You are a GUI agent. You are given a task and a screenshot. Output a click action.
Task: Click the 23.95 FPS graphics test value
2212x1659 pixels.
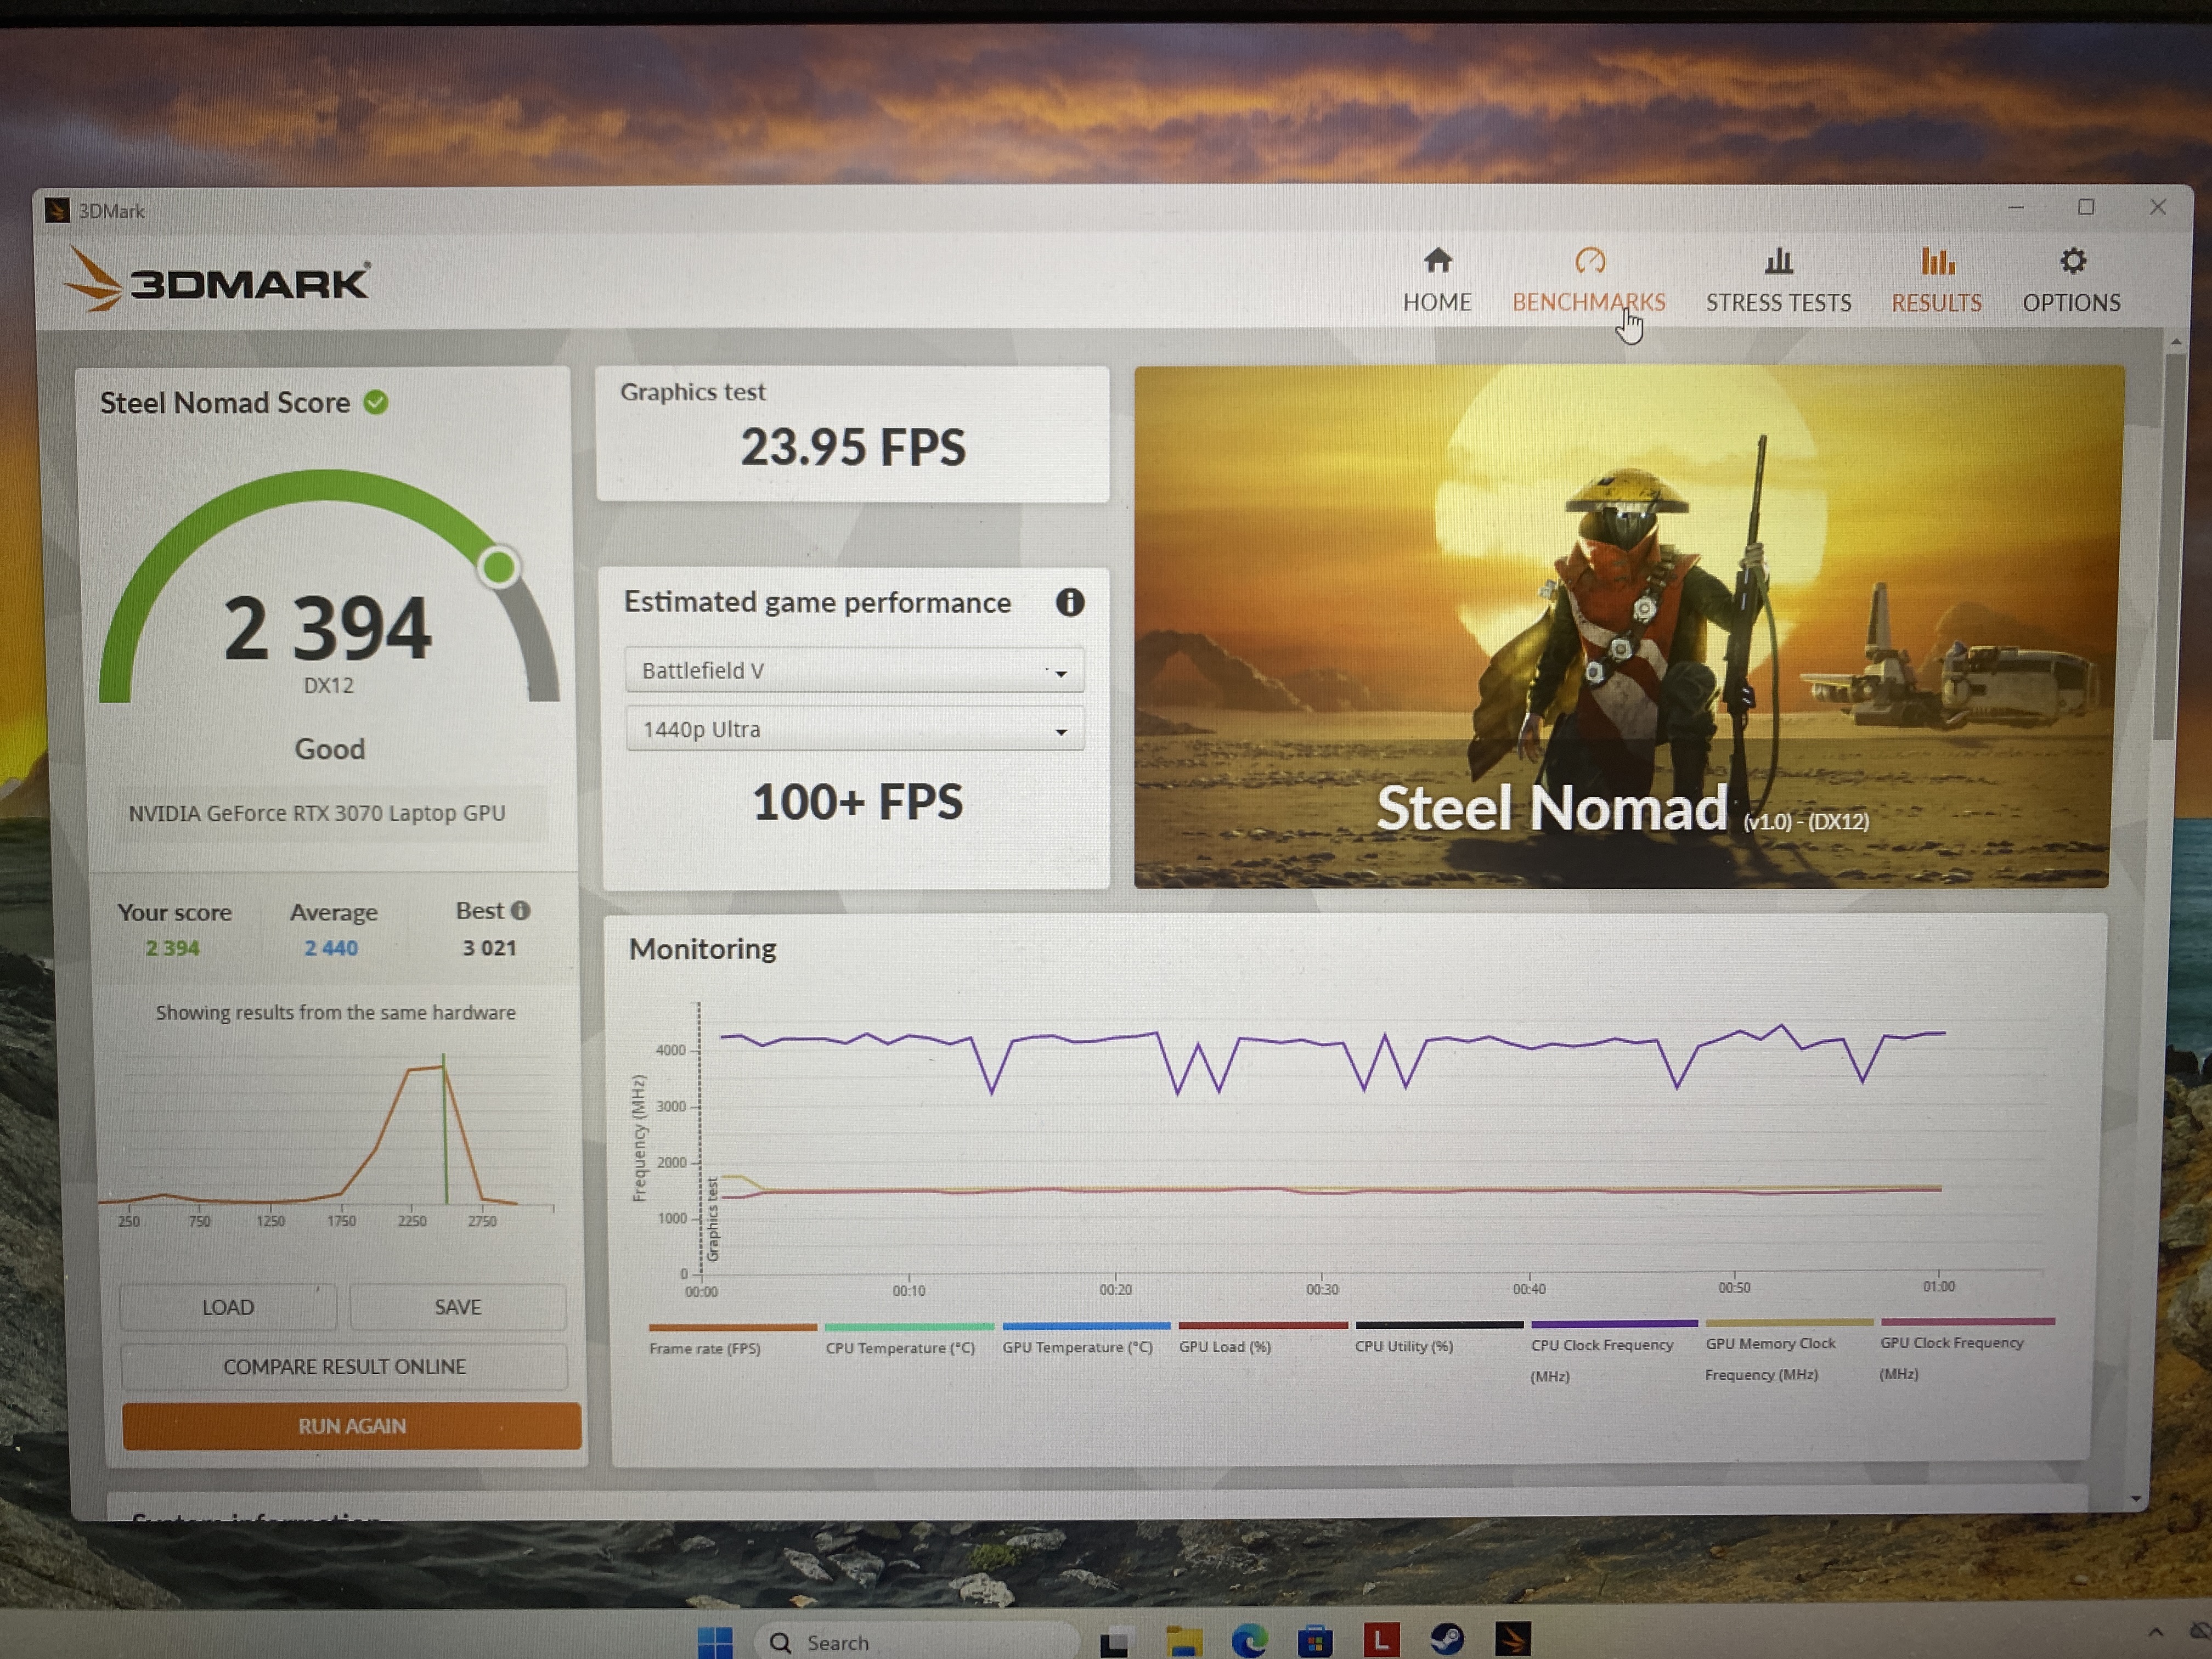tap(853, 447)
